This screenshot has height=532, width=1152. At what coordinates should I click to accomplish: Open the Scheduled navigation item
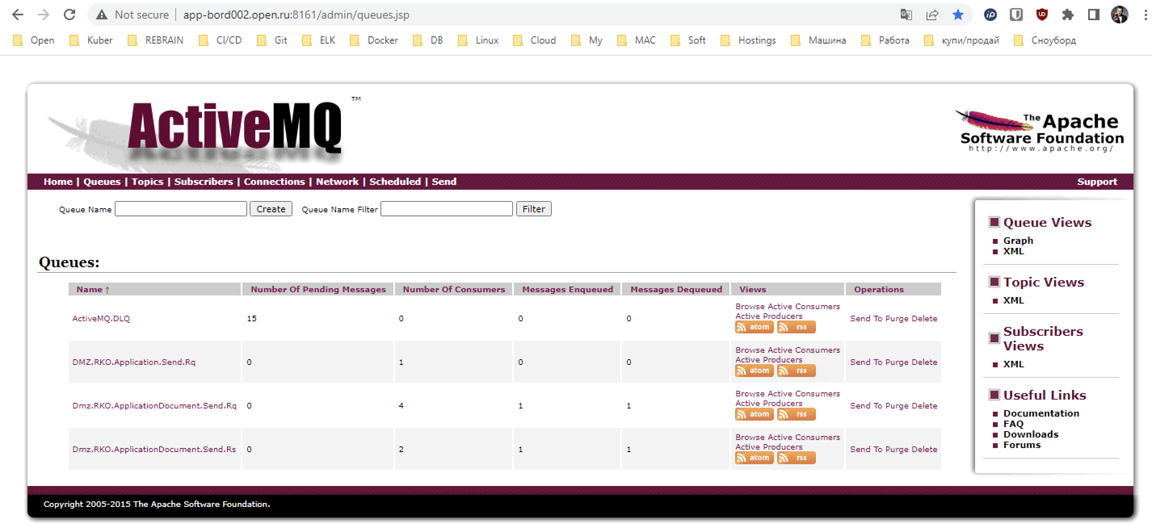pos(395,182)
